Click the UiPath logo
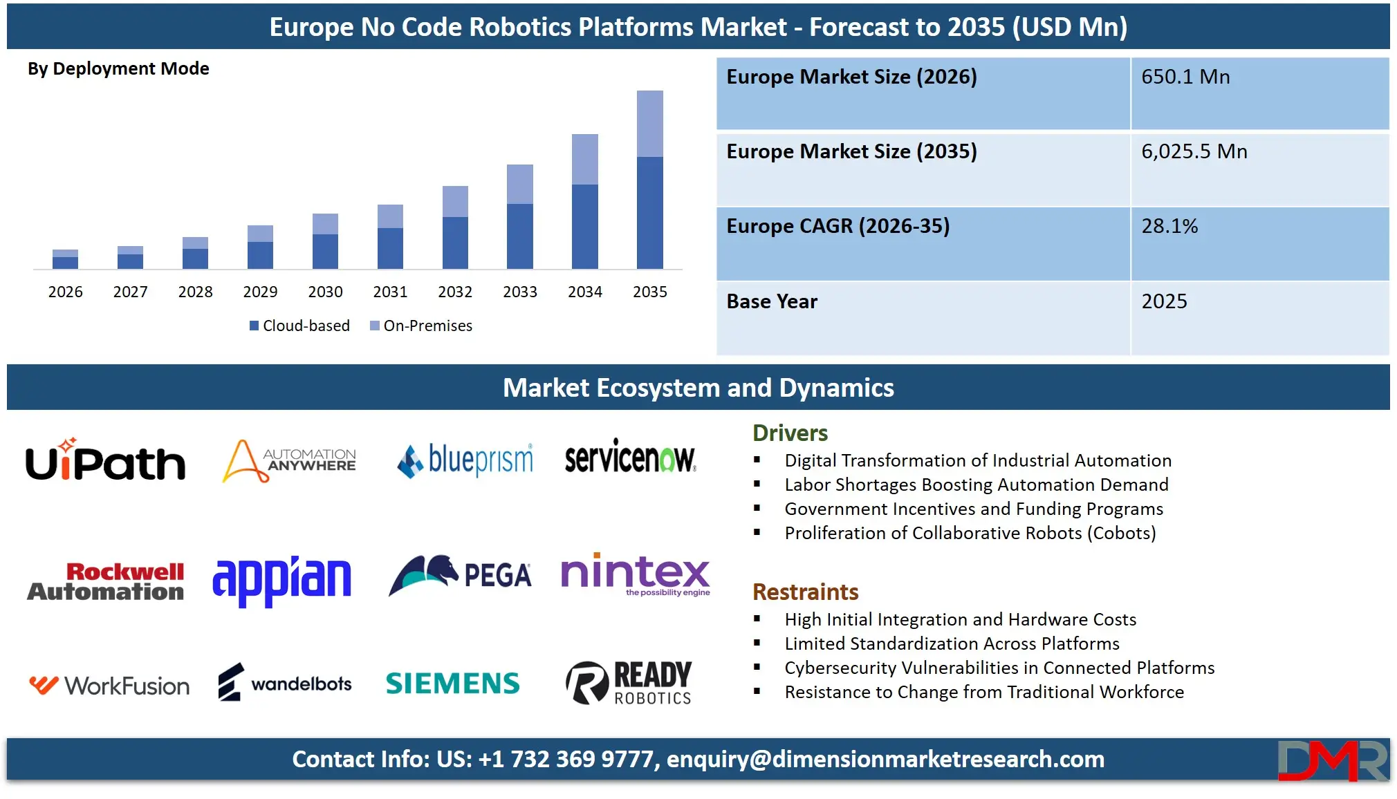 click(104, 461)
